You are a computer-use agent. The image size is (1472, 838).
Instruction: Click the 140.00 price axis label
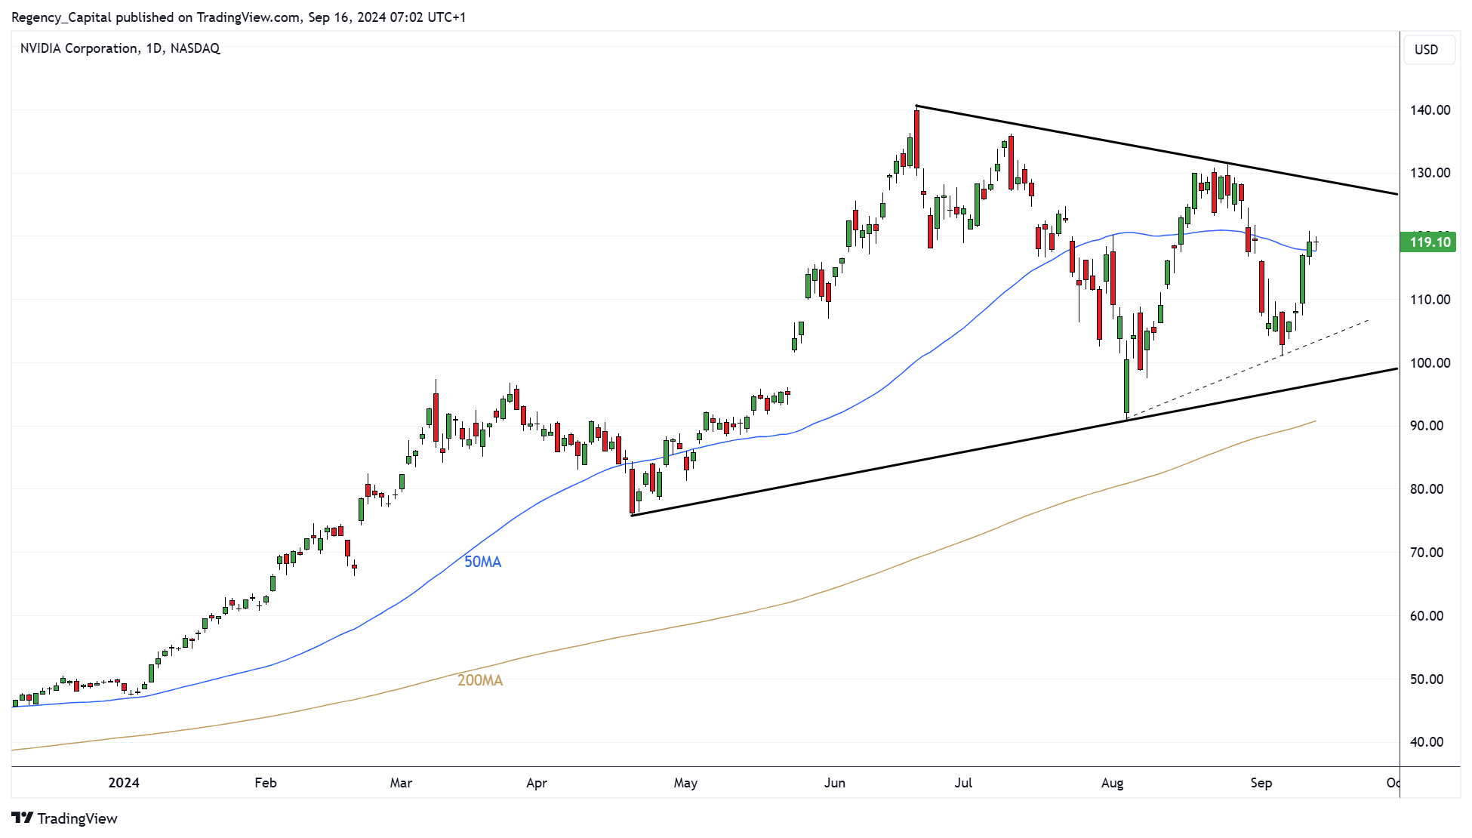tap(1430, 110)
